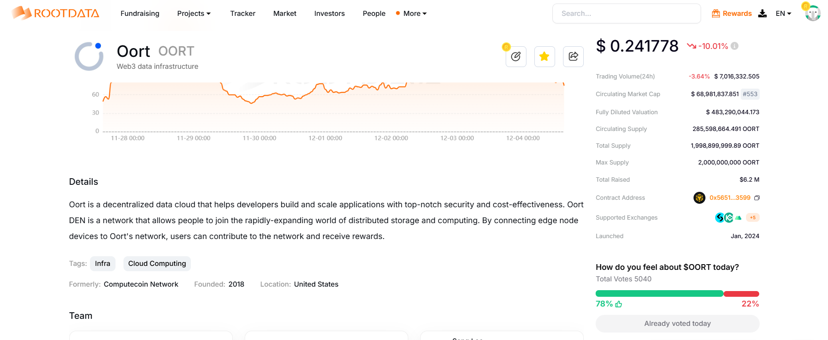The width and height of the screenshot is (828, 340).
Task: Click the 22% bearish vote percentage
Action: click(x=750, y=304)
